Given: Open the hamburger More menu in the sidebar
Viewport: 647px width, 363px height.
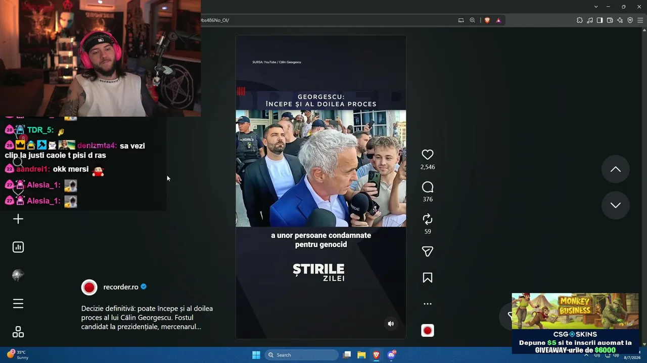Looking at the screenshot, I should pyautogui.click(x=18, y=304).
